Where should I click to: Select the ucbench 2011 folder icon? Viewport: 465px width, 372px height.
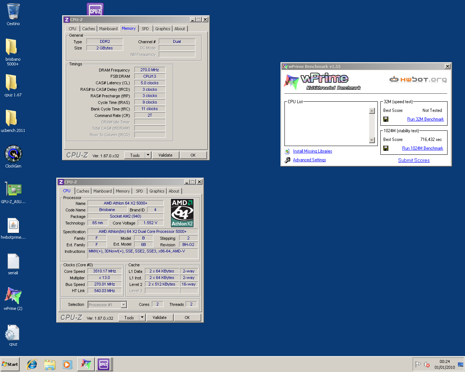11,118
